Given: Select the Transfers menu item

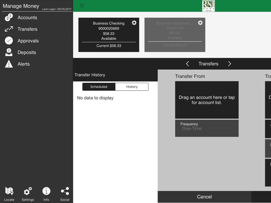Looking at the screenshot, I should click(x=36, y=29).
